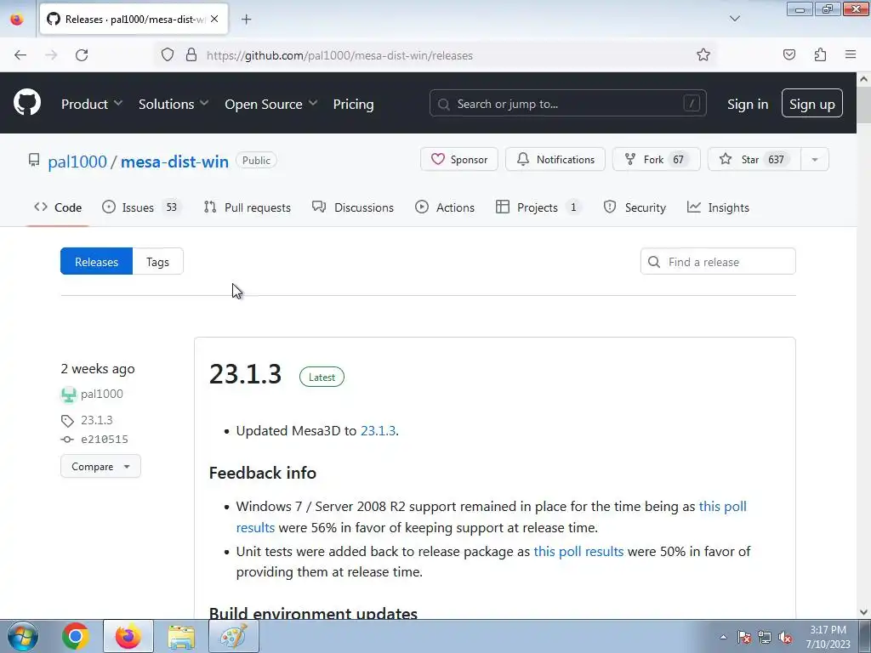Click the Latest release badge
The image size is (871, 653).
tap(322, 377)
